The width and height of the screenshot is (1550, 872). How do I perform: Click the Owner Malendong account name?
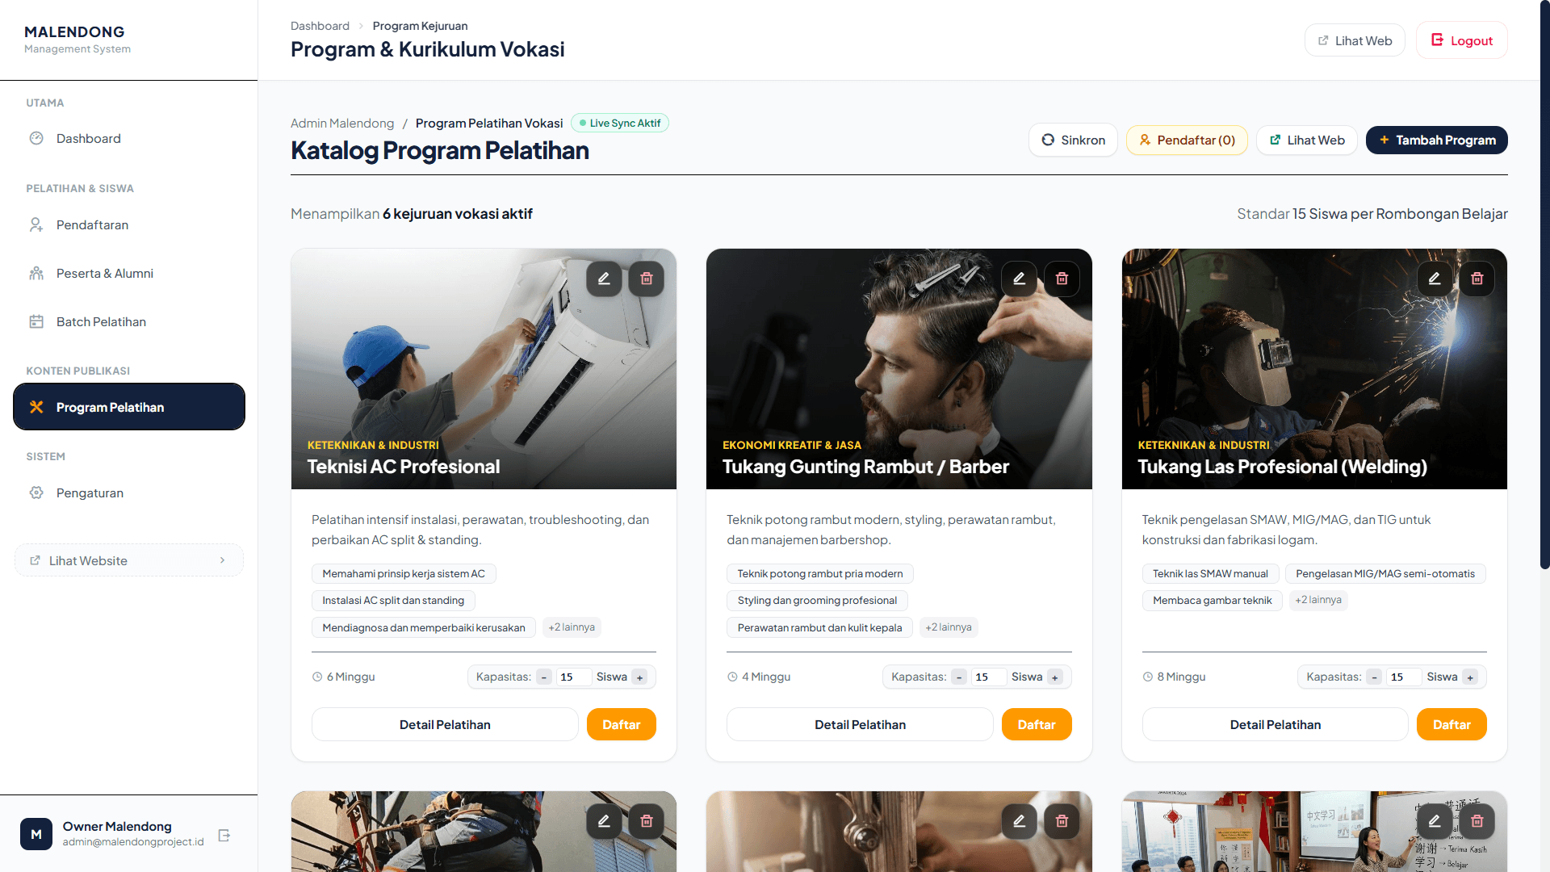coord(117,827)
